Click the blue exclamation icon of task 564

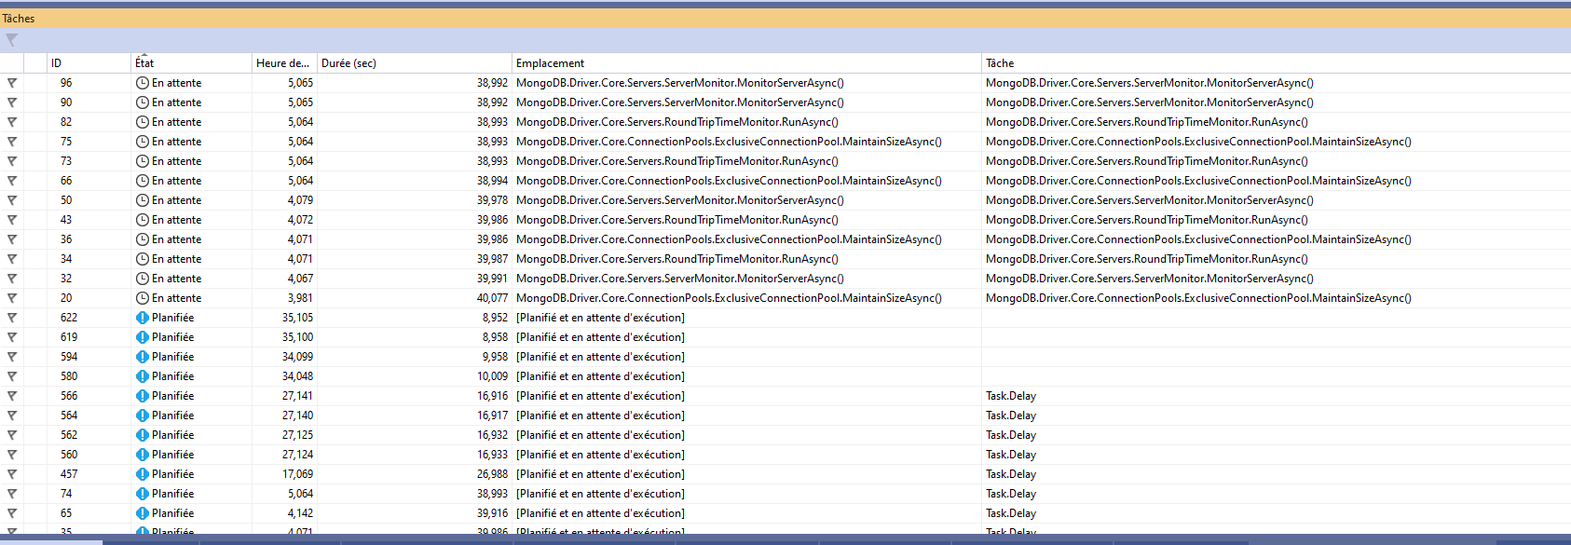coord(143,416)
